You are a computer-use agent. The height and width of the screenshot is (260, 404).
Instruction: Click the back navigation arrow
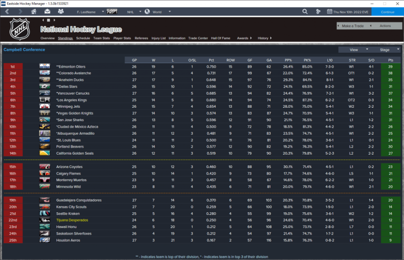pos(7,12)
